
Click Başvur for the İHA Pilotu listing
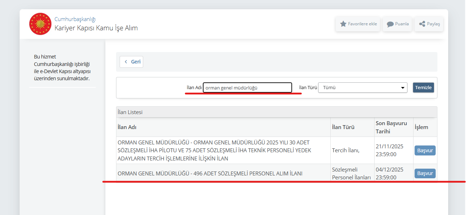click(425, 150)
